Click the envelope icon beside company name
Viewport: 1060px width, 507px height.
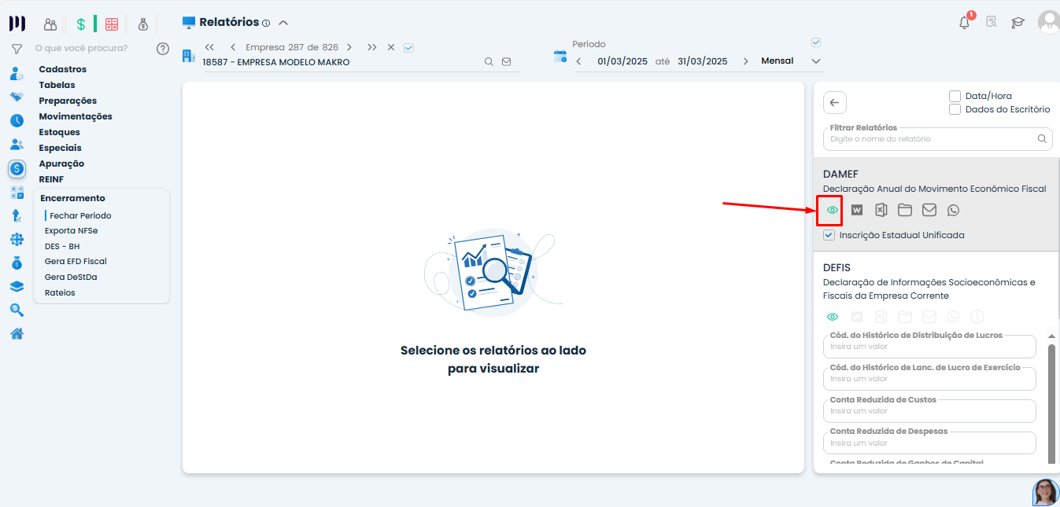(506, 61)
